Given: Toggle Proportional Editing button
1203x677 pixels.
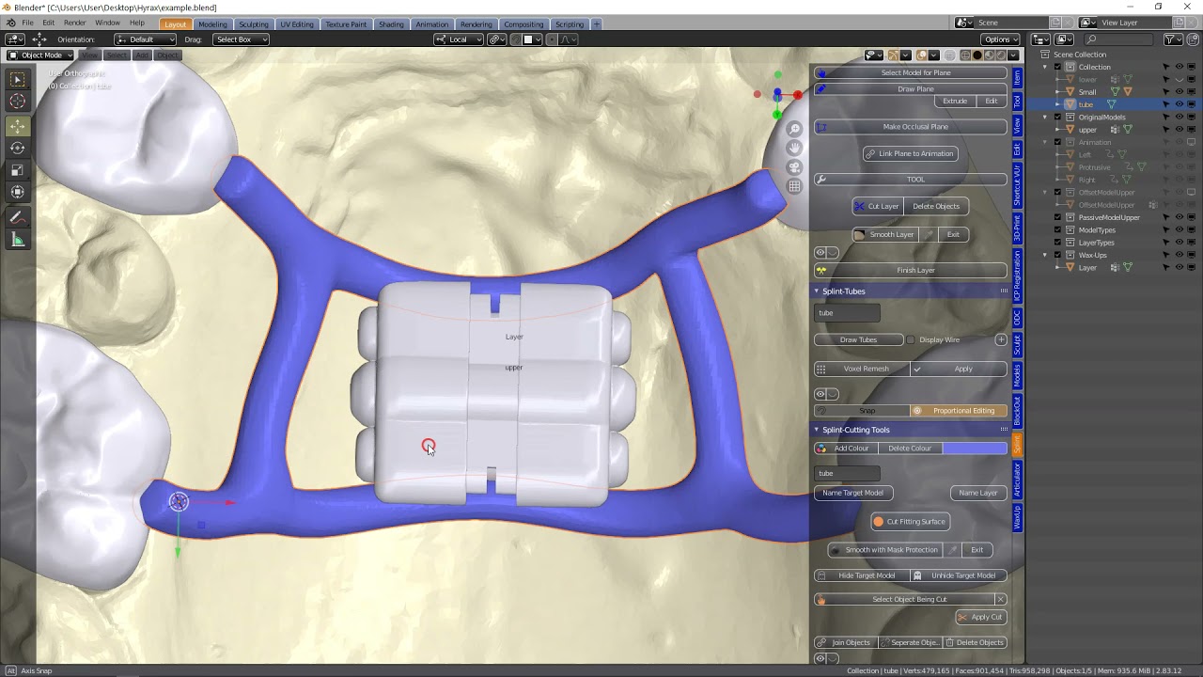Looking at the screenshot, I should (x=959, y=411).
